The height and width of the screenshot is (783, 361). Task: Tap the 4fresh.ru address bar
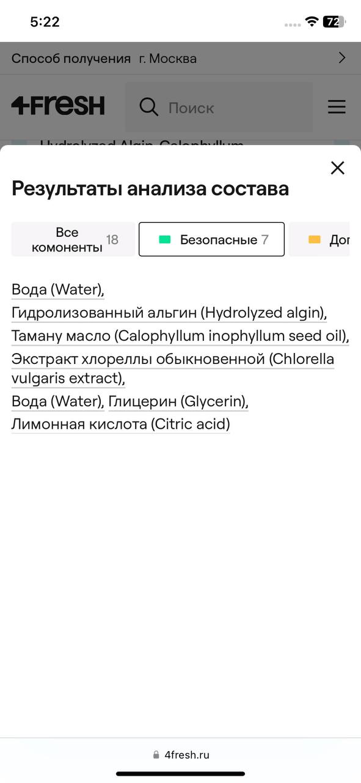181,755
